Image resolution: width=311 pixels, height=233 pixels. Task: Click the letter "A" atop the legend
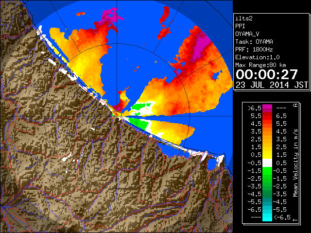295,105
